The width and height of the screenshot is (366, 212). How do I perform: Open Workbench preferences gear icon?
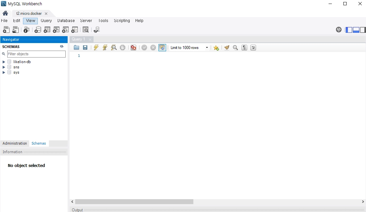coord(339,30)
